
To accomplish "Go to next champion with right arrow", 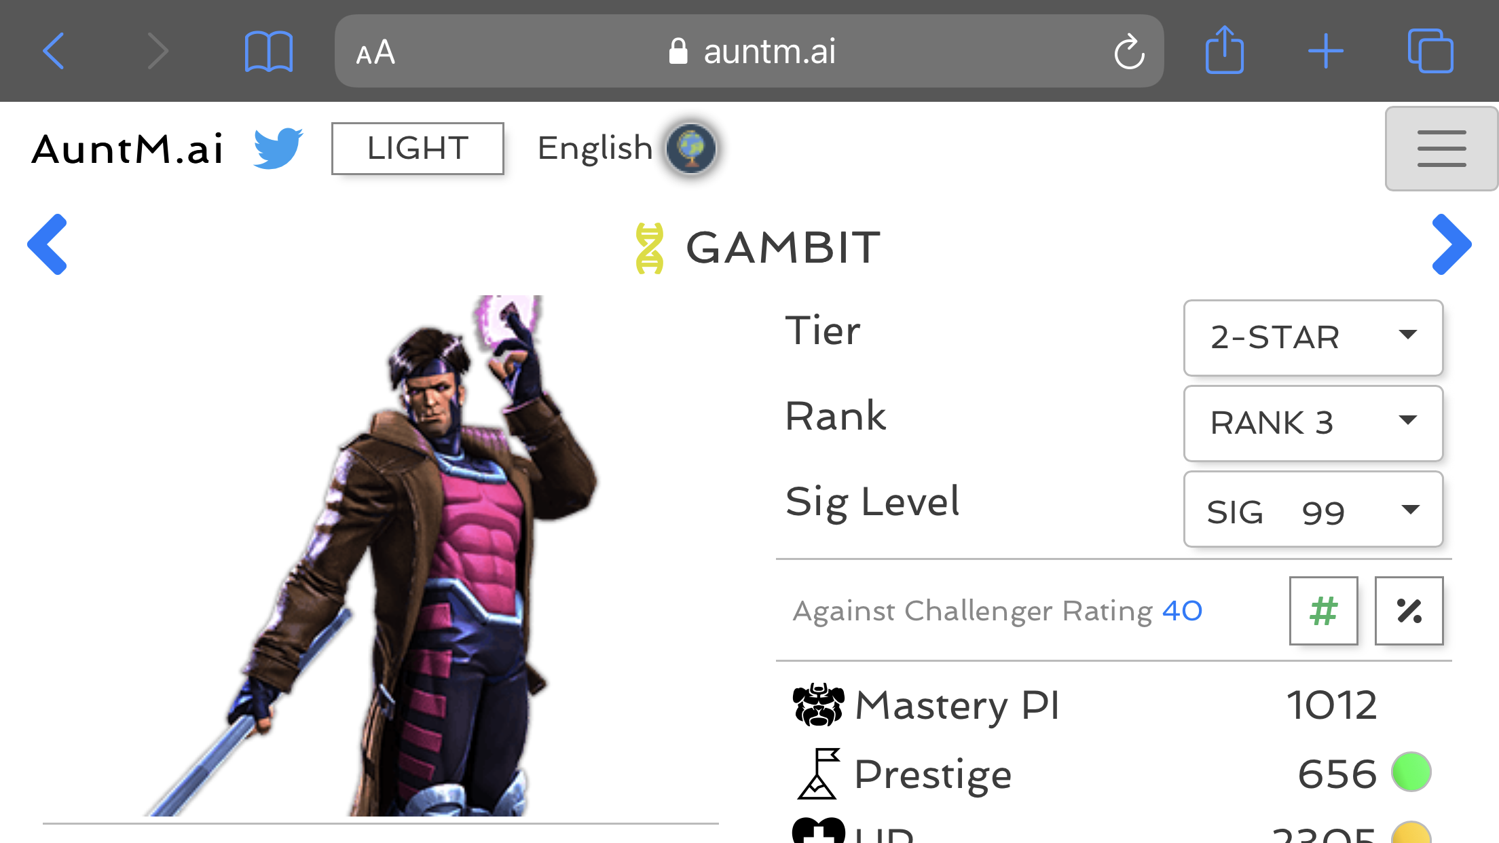I will (x=1451, y=244).
